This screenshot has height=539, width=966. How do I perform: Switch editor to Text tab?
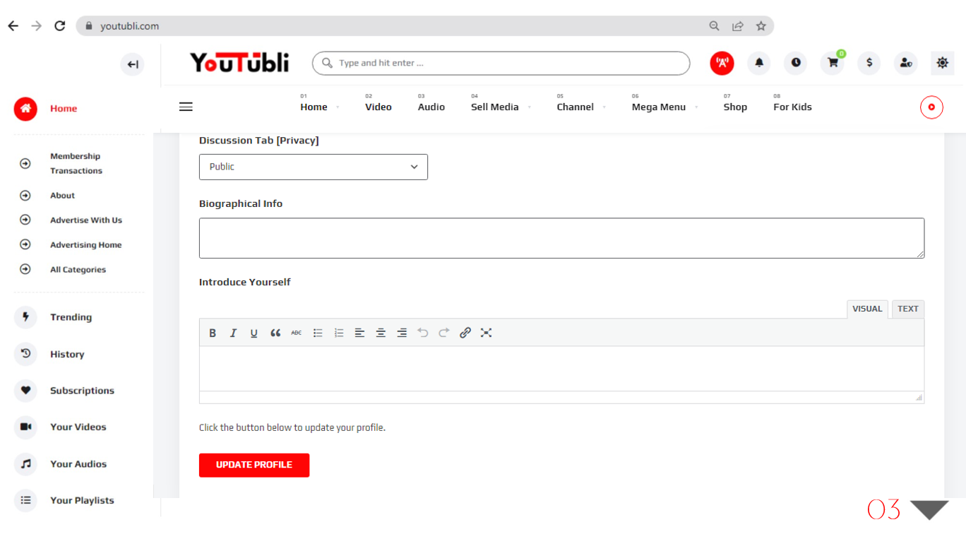(x=908, y=309)
